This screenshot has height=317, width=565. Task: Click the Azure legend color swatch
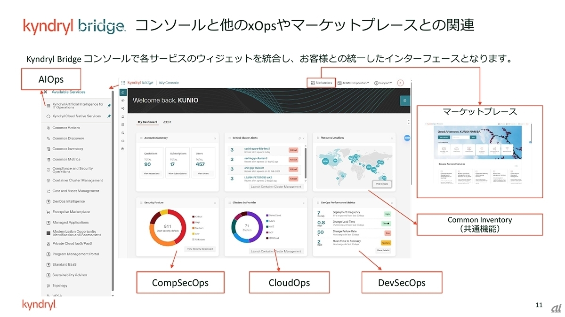266,221
